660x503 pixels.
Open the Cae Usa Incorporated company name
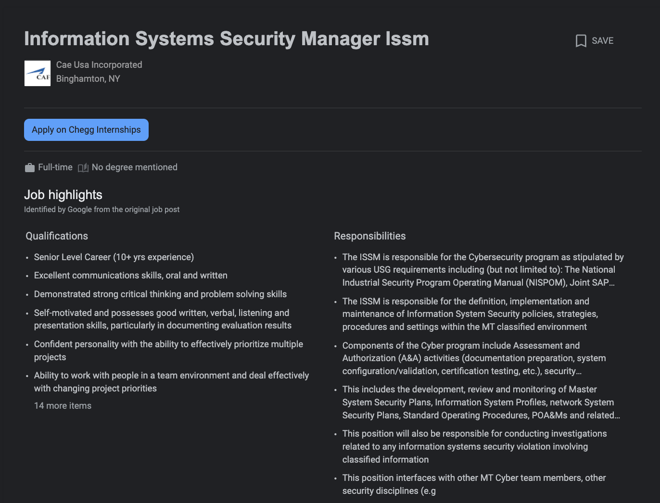pos(99,65)
